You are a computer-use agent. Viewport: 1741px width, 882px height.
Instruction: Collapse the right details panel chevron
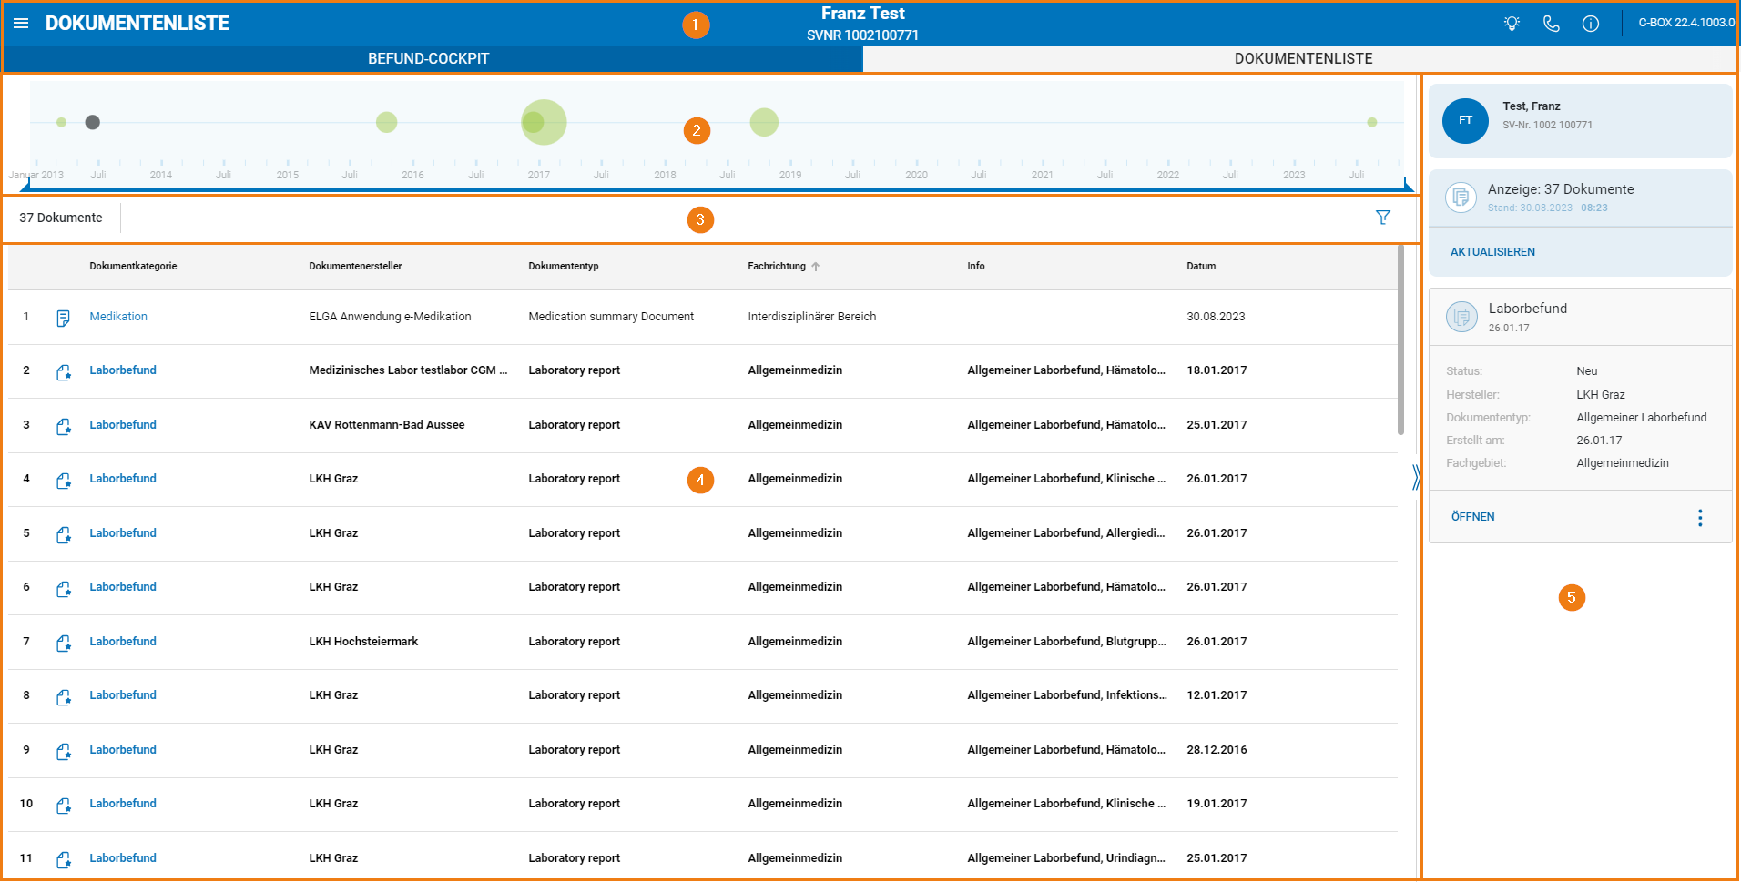1416,477
